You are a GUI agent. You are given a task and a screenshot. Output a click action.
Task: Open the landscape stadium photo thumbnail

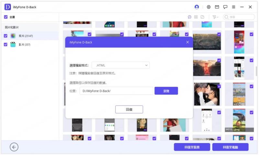[x=207, y=42]
